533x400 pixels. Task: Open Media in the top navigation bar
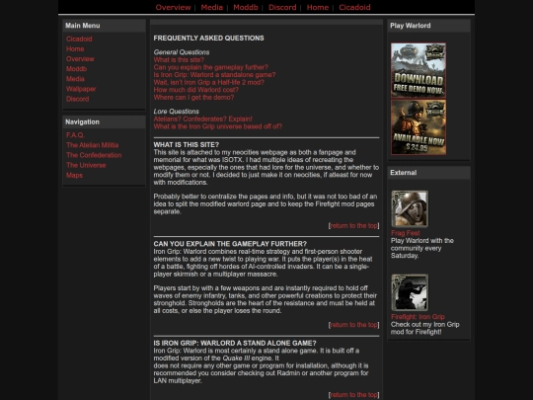pos(212,7)
